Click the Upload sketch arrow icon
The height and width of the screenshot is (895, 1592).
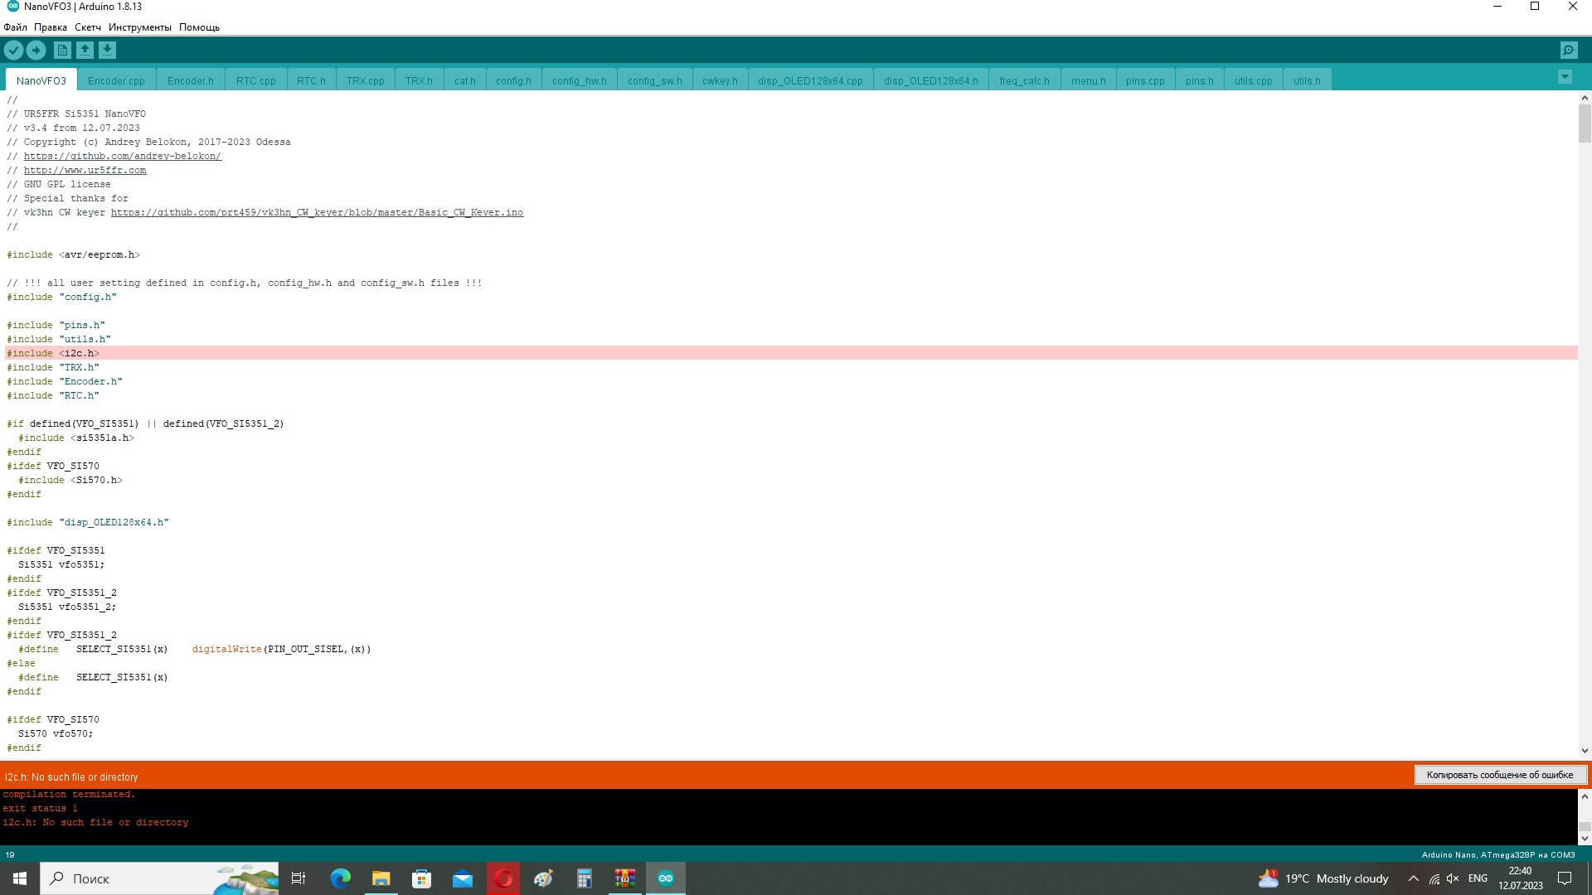[x=36, y=51]
